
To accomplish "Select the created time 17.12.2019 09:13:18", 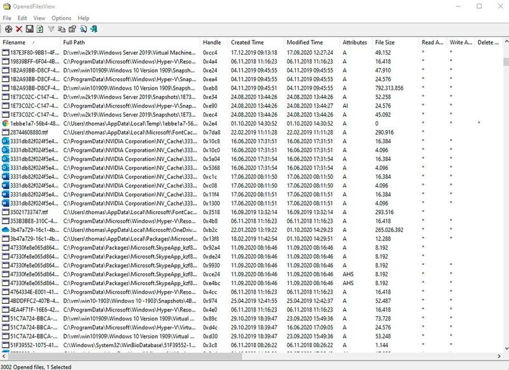I will [x=254, y=52].
